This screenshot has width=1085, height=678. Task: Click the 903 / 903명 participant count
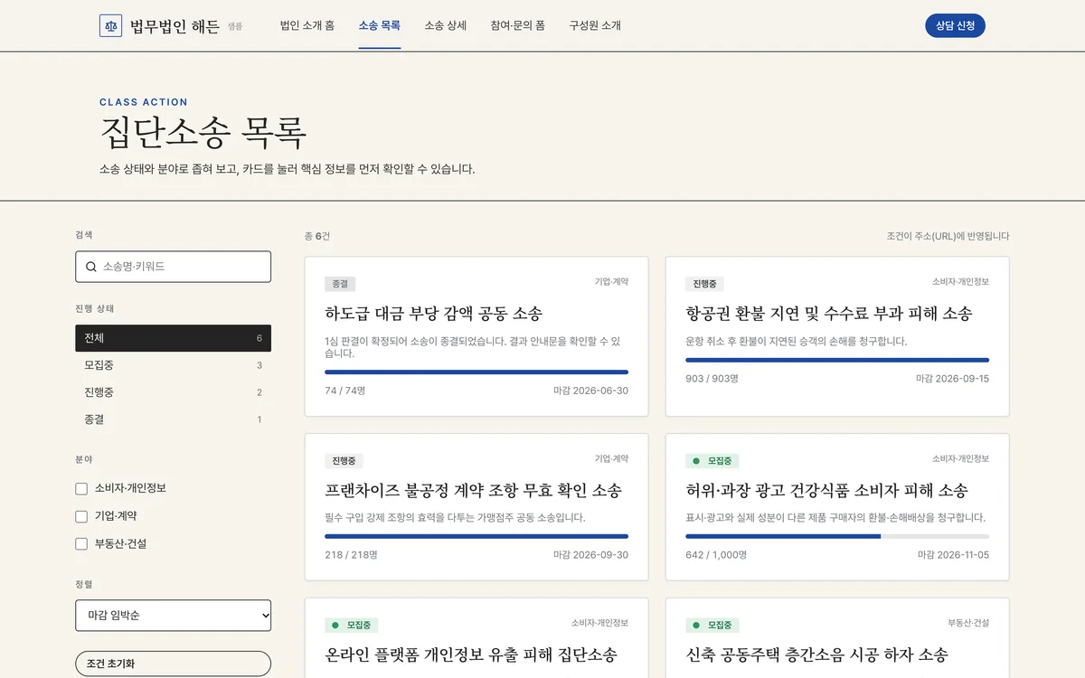[712, 379]
